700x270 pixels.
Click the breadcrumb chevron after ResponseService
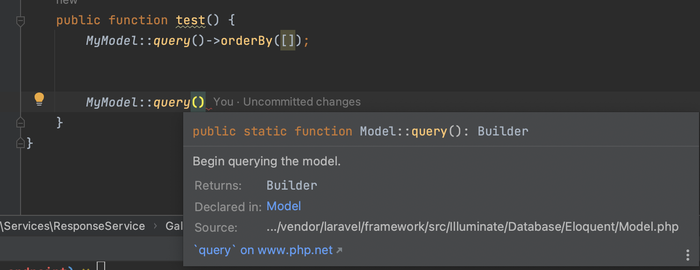click(x=154, y=226)
